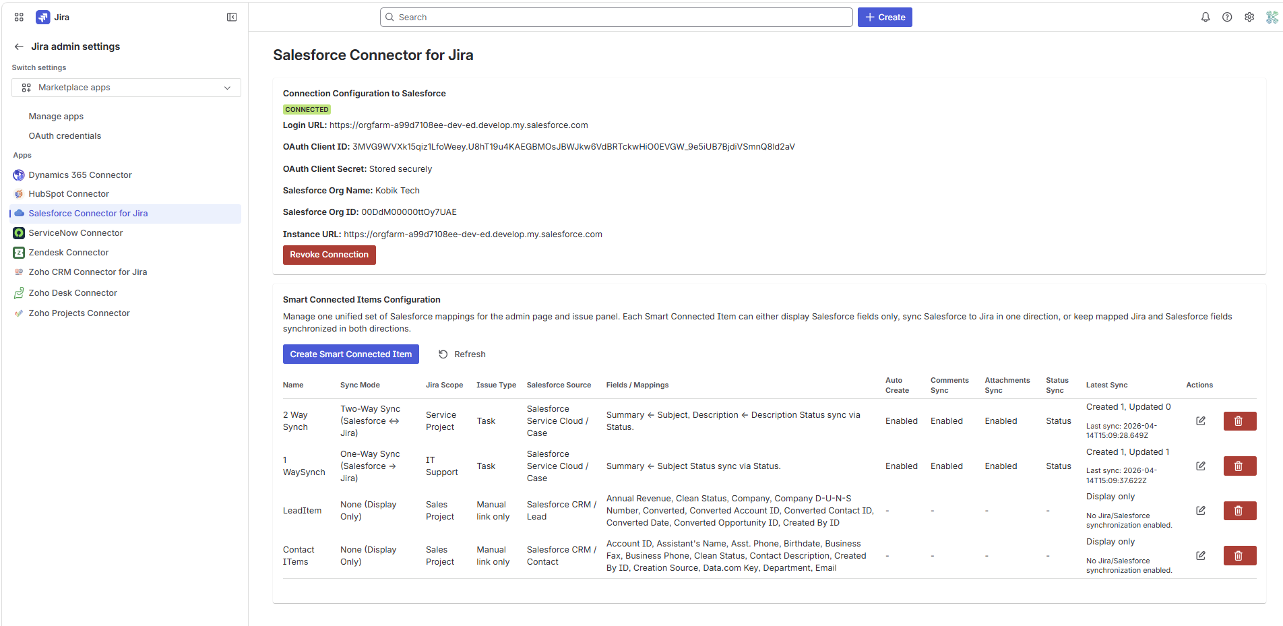Click the Revoke Connection button
This screenshot has width=1283, height=626.
(x=329, y=255)
